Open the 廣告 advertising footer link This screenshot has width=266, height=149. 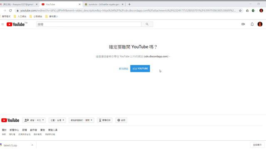click(x=42, y=130)
